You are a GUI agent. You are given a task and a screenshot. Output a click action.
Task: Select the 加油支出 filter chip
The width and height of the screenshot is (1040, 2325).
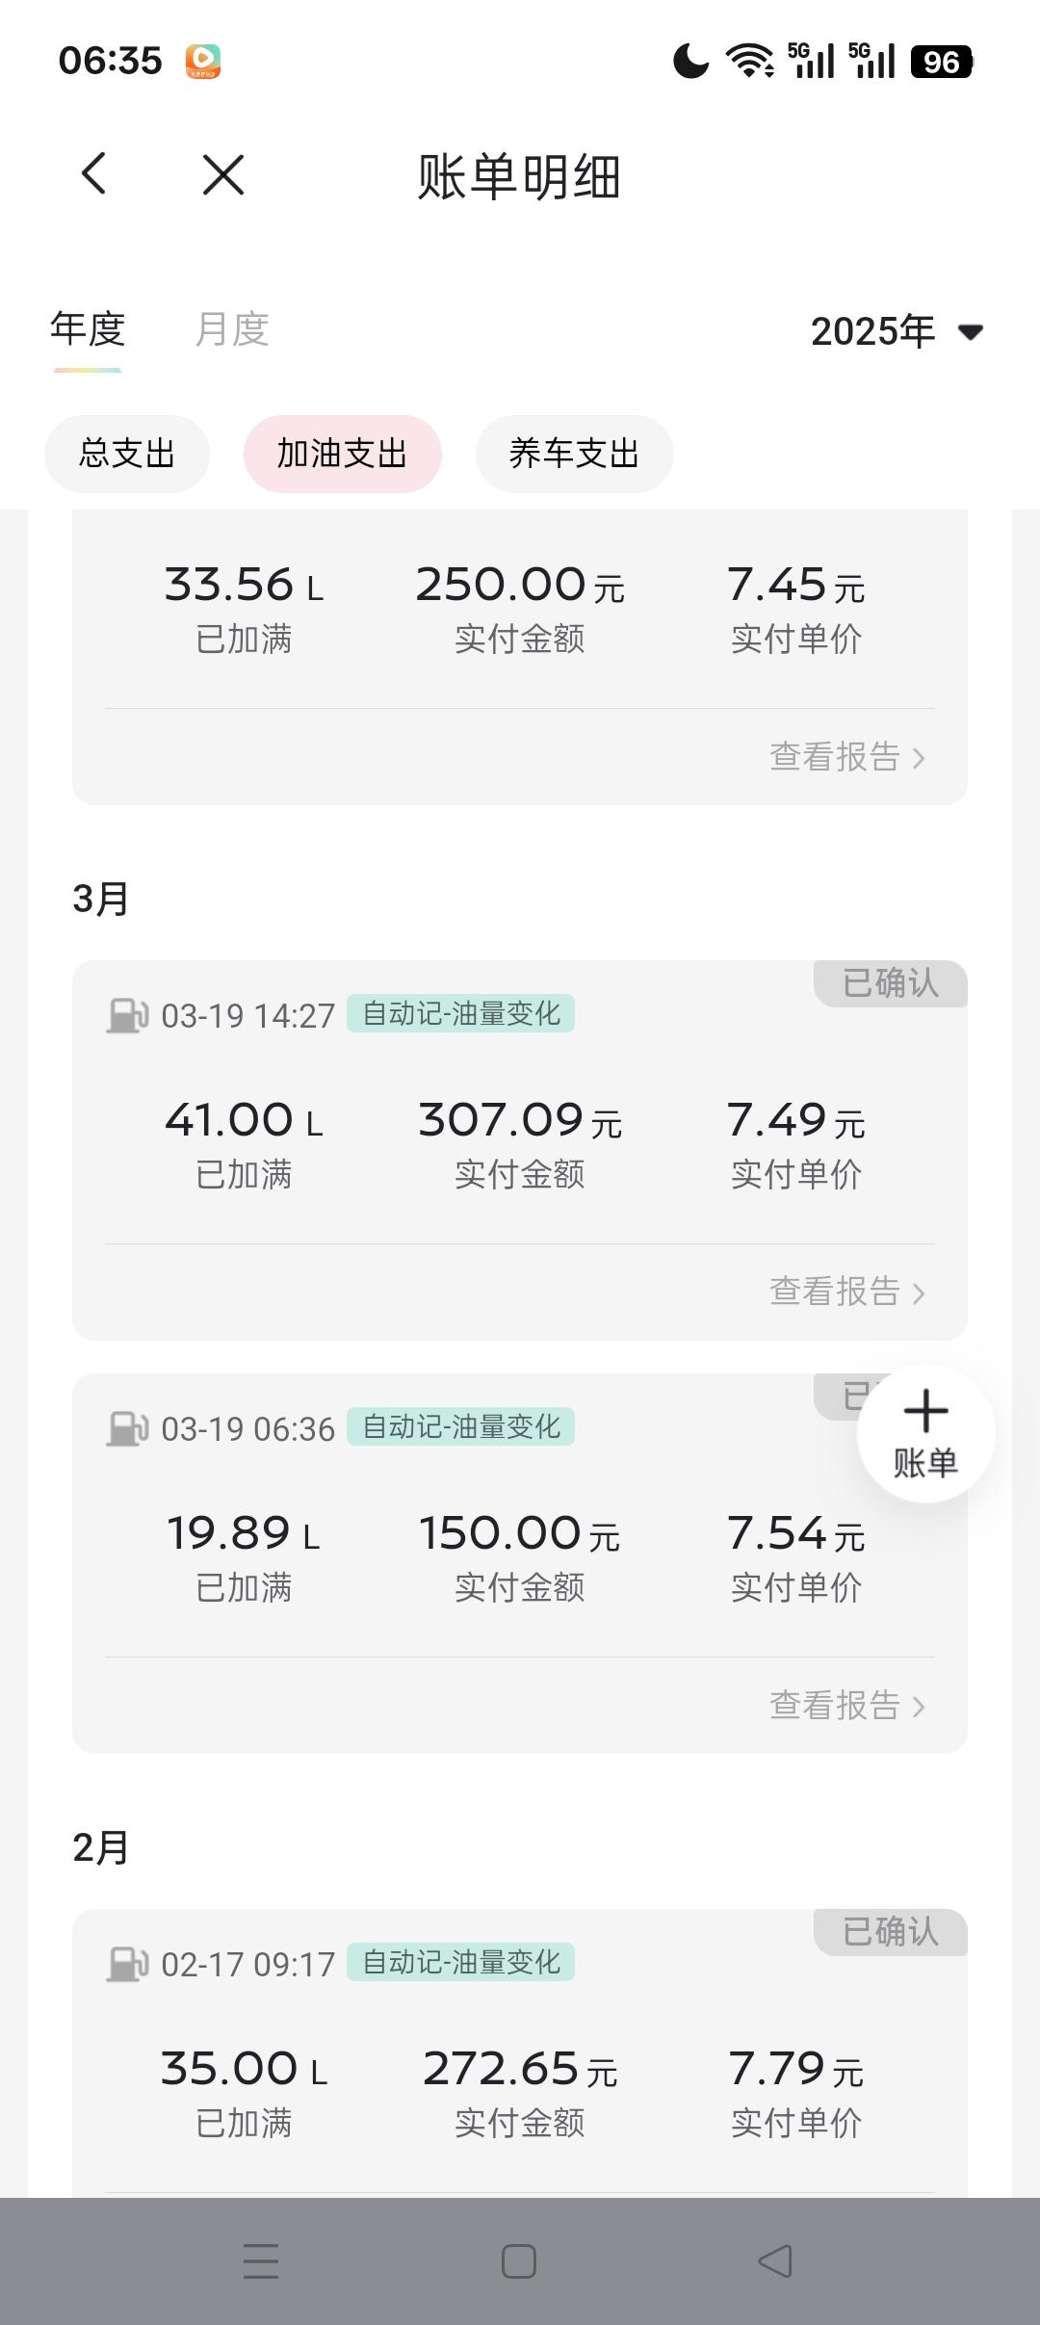pyautogui.click(x=343, y=454)
